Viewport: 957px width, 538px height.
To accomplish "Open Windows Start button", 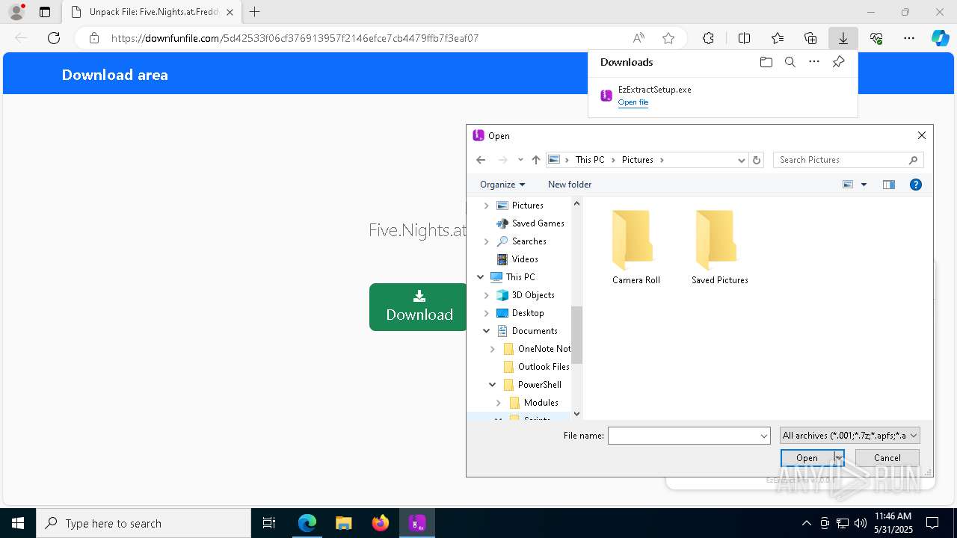I will point(18,523).
